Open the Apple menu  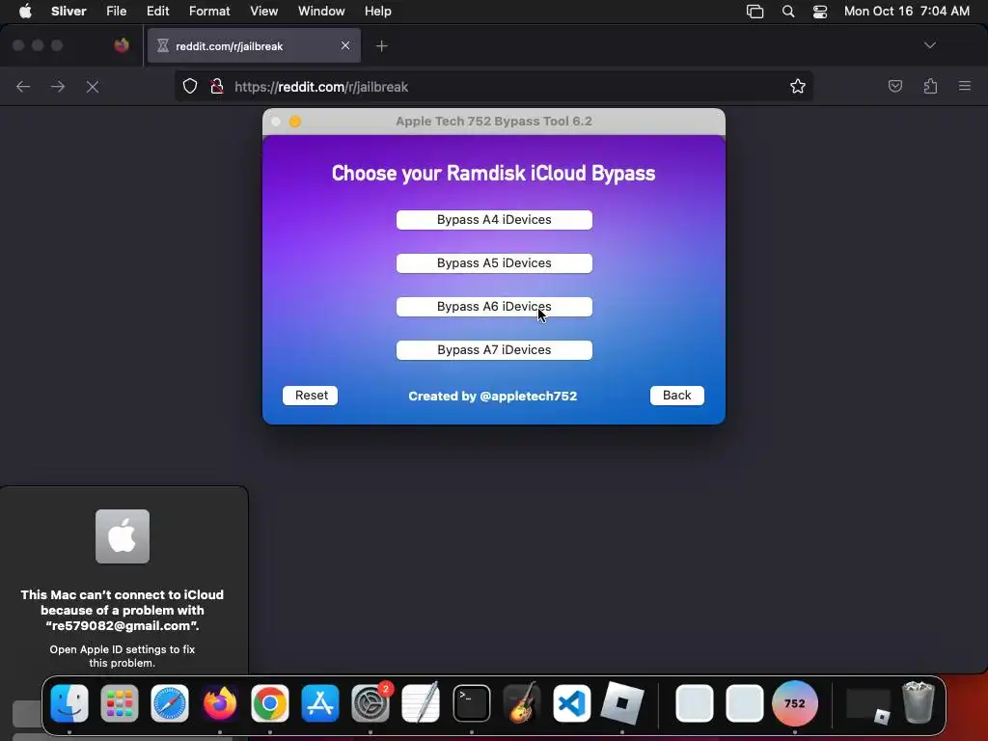click(x=25, y=12)
